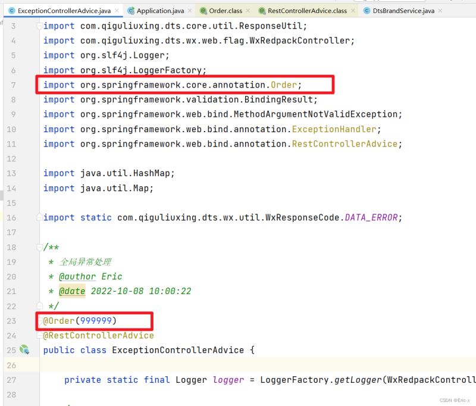Image resolution: width=476 pixels, height=406 pixels.
Task: Close the ExceptionControllerAdvice.java tab
Action: [117, 11]
